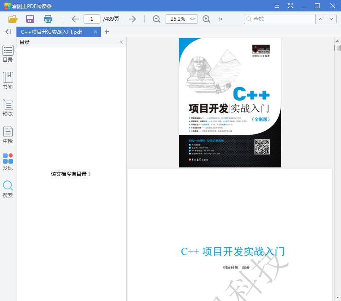
Task: Click the 该文档没有目录！ message
Action: click(70, 174)
